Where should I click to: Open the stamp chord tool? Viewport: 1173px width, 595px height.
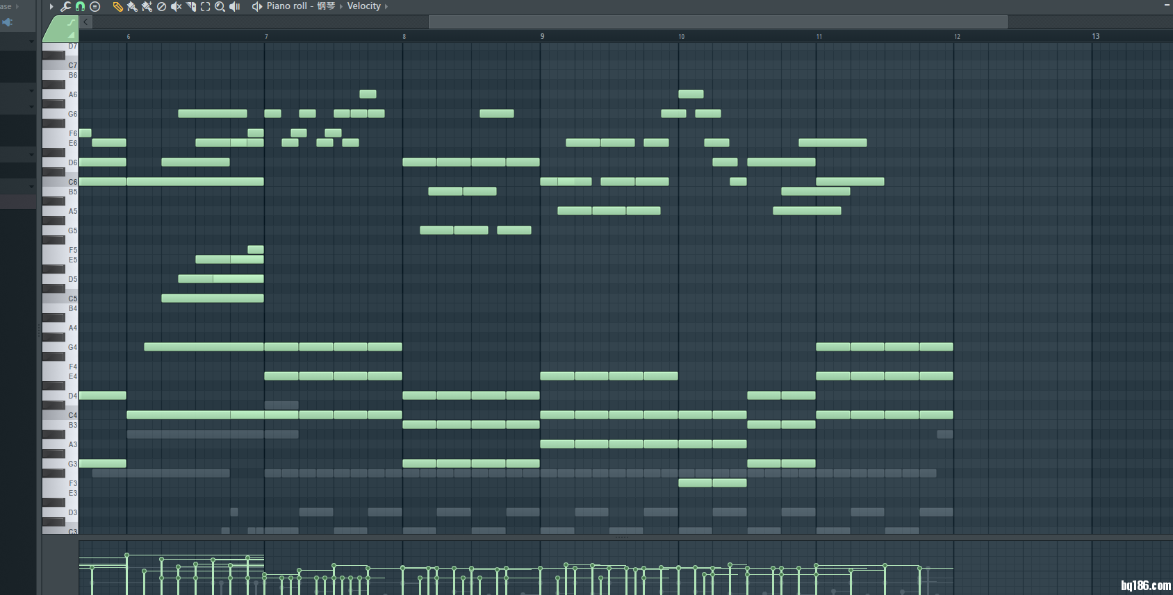pos(95,6)
